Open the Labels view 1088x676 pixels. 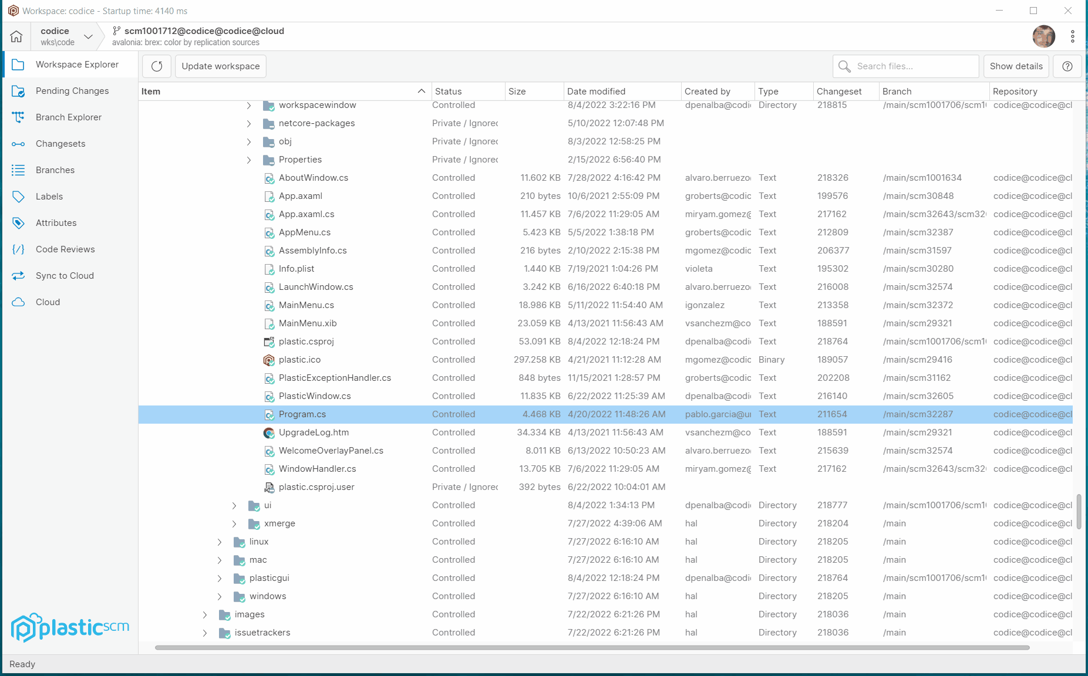pos(49,196)
